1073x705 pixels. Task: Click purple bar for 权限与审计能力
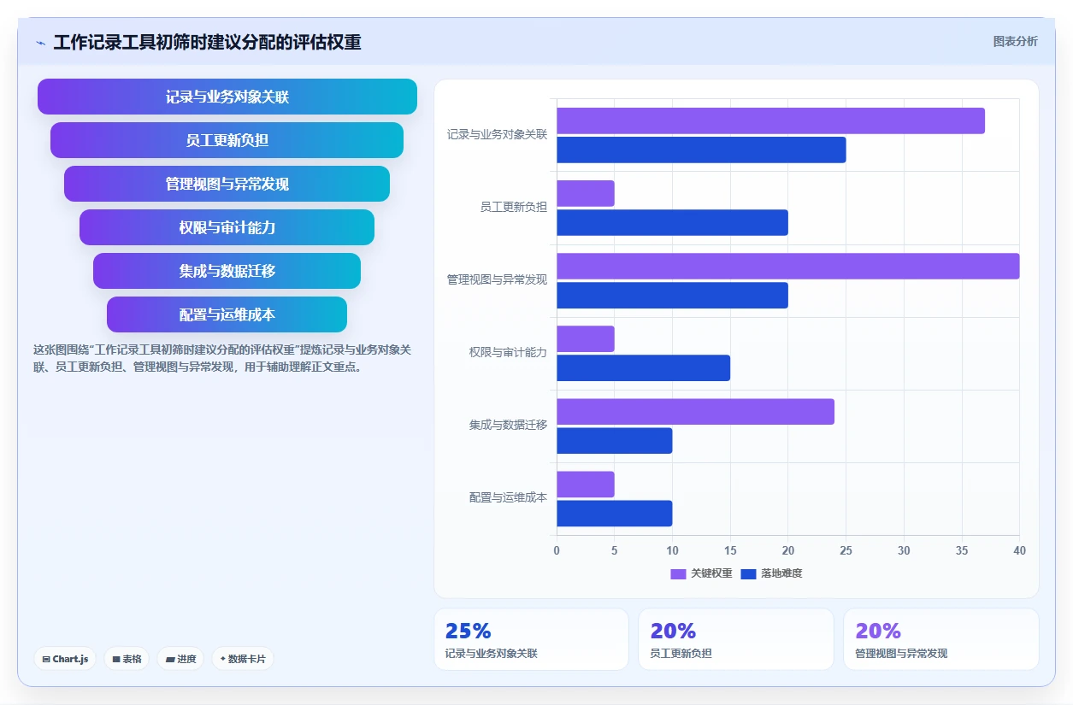point(586,338)
